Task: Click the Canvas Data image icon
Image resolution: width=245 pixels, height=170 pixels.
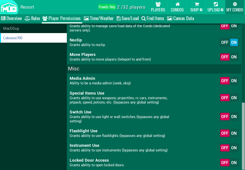Action: [170, 19]
